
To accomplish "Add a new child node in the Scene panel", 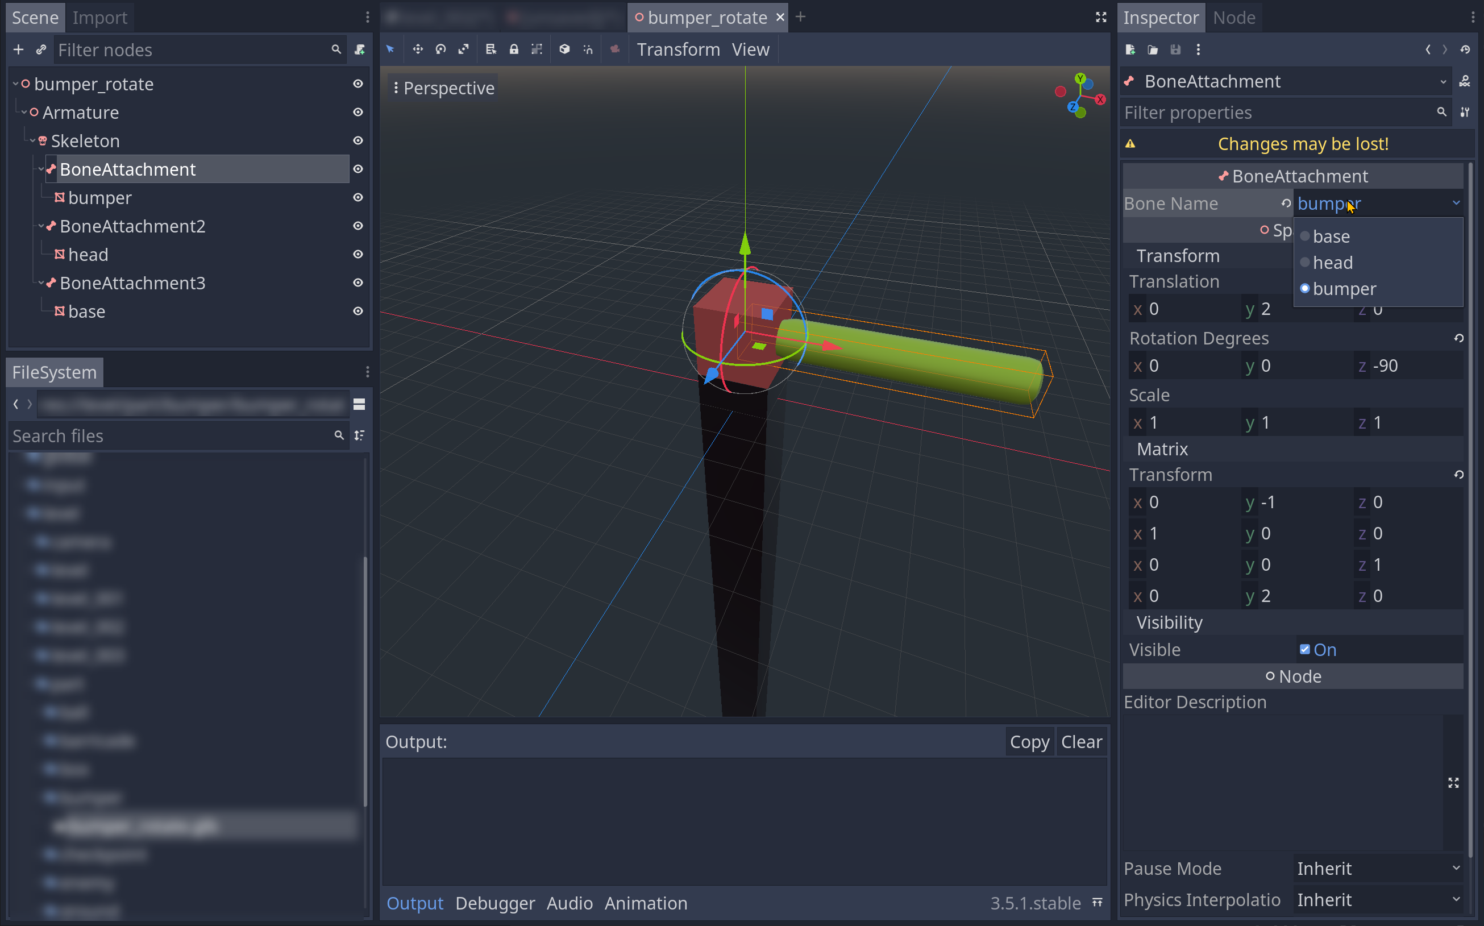I will pos(18,49).
